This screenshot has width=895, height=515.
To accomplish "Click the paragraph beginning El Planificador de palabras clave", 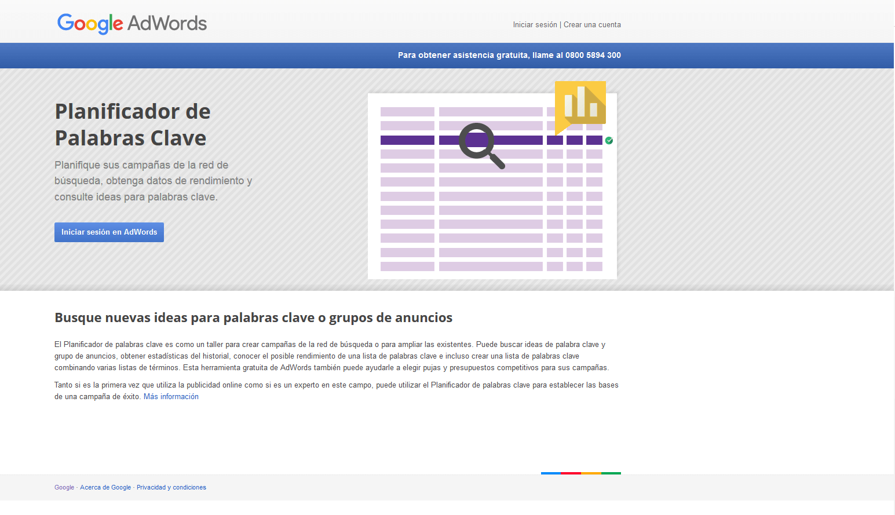I will [332, 356].
